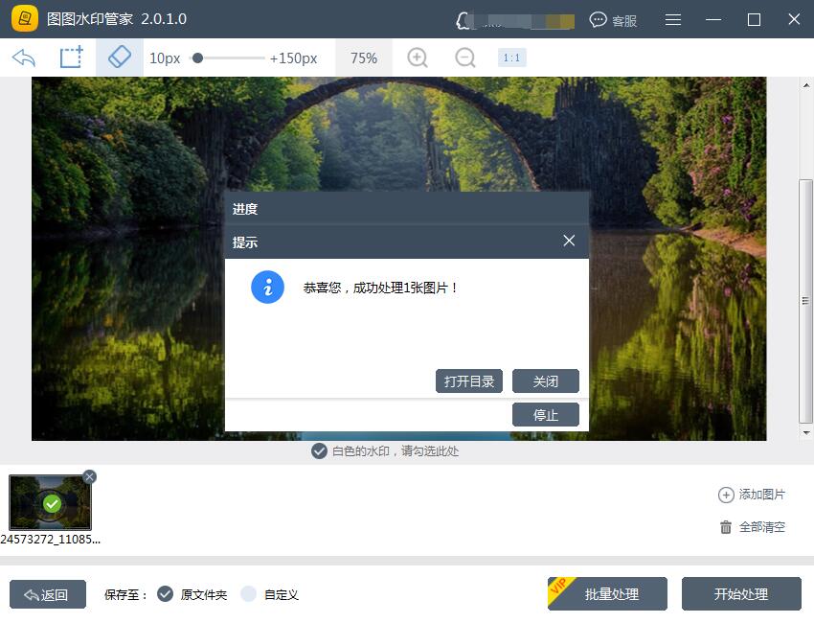The width and height of the screenshot is (814, 623).
Task: Reset zoom with the 1:1 button
Action: [x=511, y=58]
